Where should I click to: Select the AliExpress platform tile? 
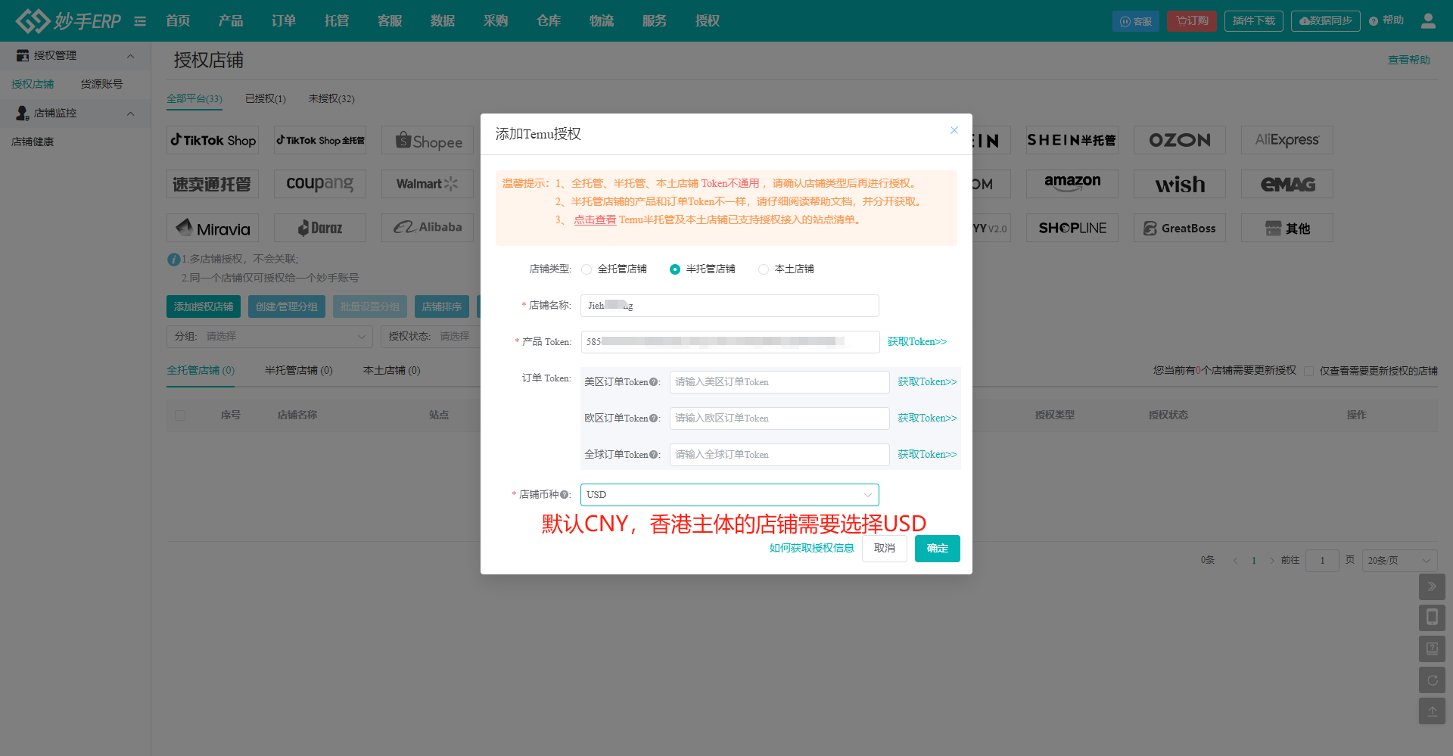point(1287,140)
